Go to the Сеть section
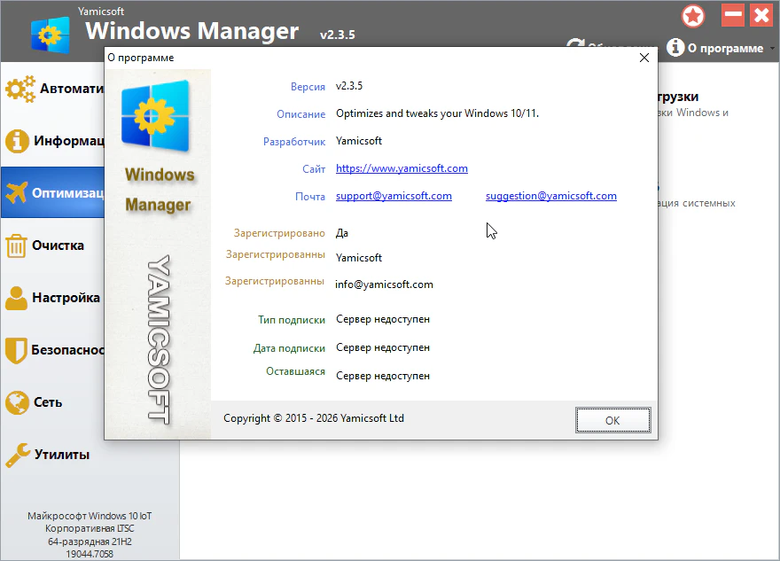Image resolution: width=780 pixels, height=561 pixels. [x=48, y=402]
